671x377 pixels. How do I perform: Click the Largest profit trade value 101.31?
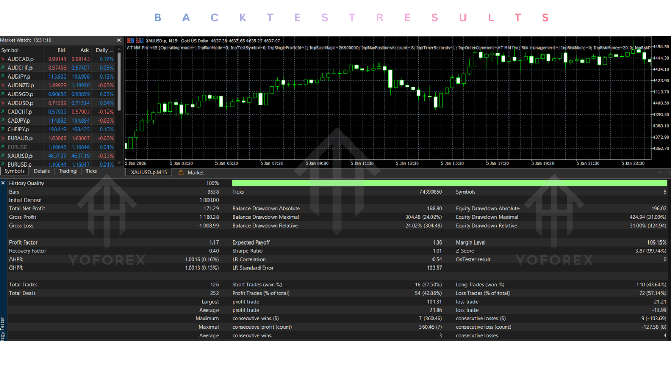434,302
